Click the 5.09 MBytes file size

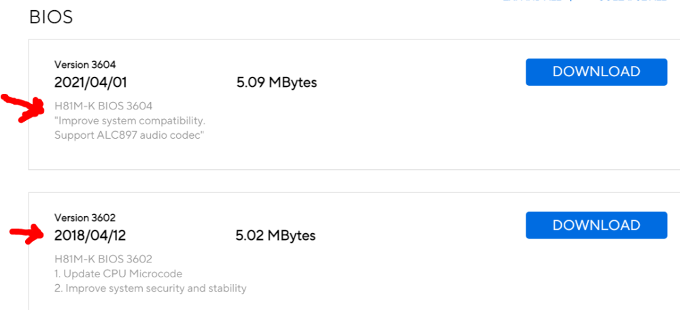(x=277, y=82)
